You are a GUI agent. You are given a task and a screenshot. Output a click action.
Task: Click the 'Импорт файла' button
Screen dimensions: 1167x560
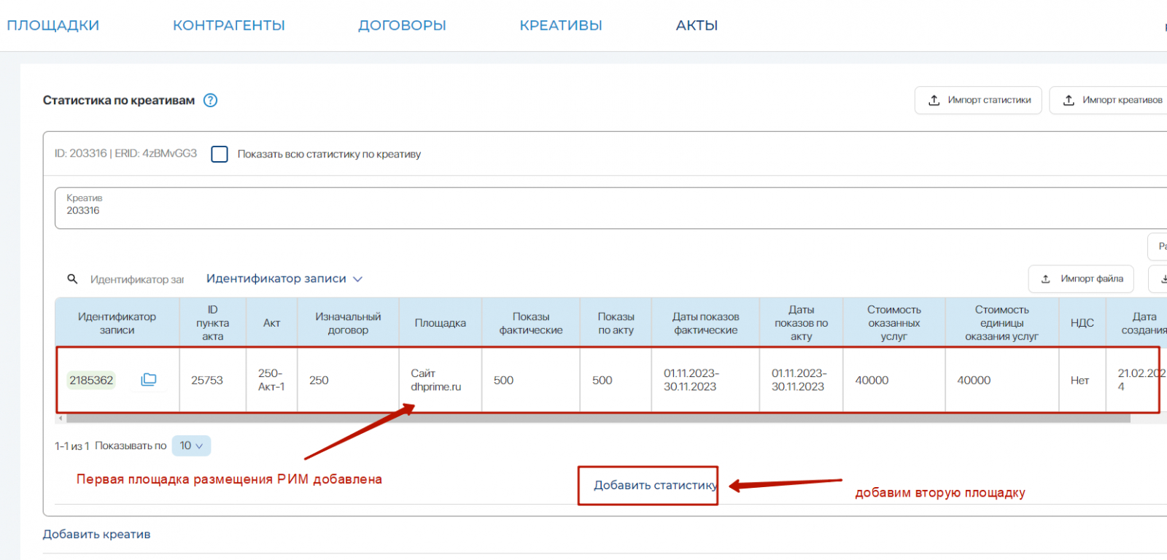coord(1081,279)
